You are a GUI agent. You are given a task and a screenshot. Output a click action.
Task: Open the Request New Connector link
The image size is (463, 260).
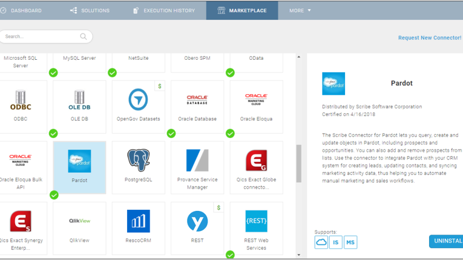click(x=430, y=38)
